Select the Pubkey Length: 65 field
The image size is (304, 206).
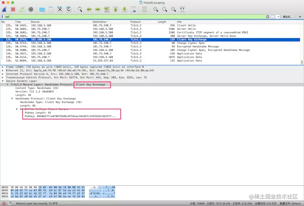tap(38, 113)
